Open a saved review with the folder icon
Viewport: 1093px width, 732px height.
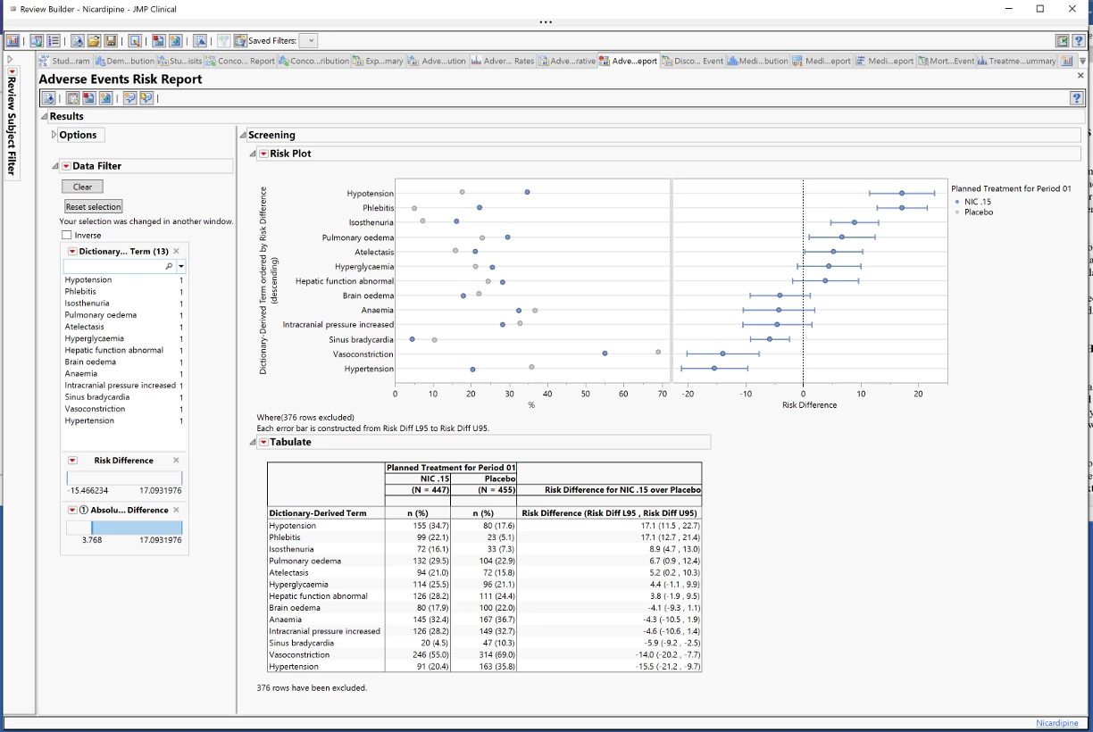94,40
